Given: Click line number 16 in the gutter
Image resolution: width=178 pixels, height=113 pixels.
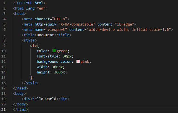Looking at the screenshot, I should pos(3,83).
